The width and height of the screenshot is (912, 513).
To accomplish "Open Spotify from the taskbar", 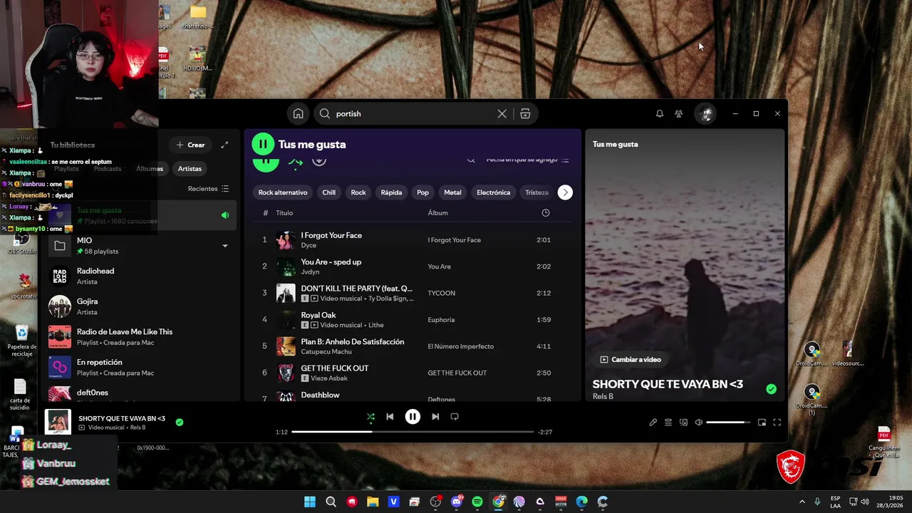I will click(477, 502).
